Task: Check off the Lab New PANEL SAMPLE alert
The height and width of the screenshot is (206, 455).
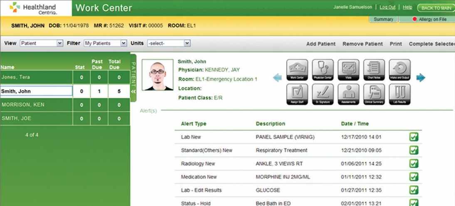Action: pos(414,137)
